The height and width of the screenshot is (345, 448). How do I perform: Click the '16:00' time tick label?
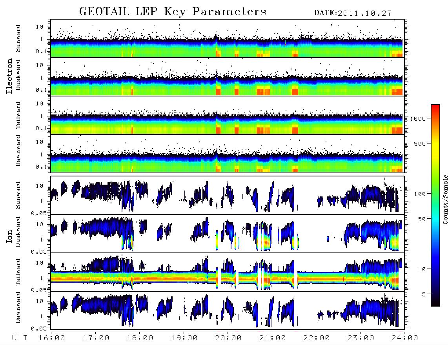[52, 338]
